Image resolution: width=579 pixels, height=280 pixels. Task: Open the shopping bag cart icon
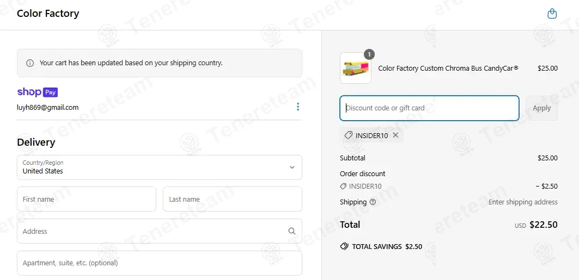coord(552,14)
